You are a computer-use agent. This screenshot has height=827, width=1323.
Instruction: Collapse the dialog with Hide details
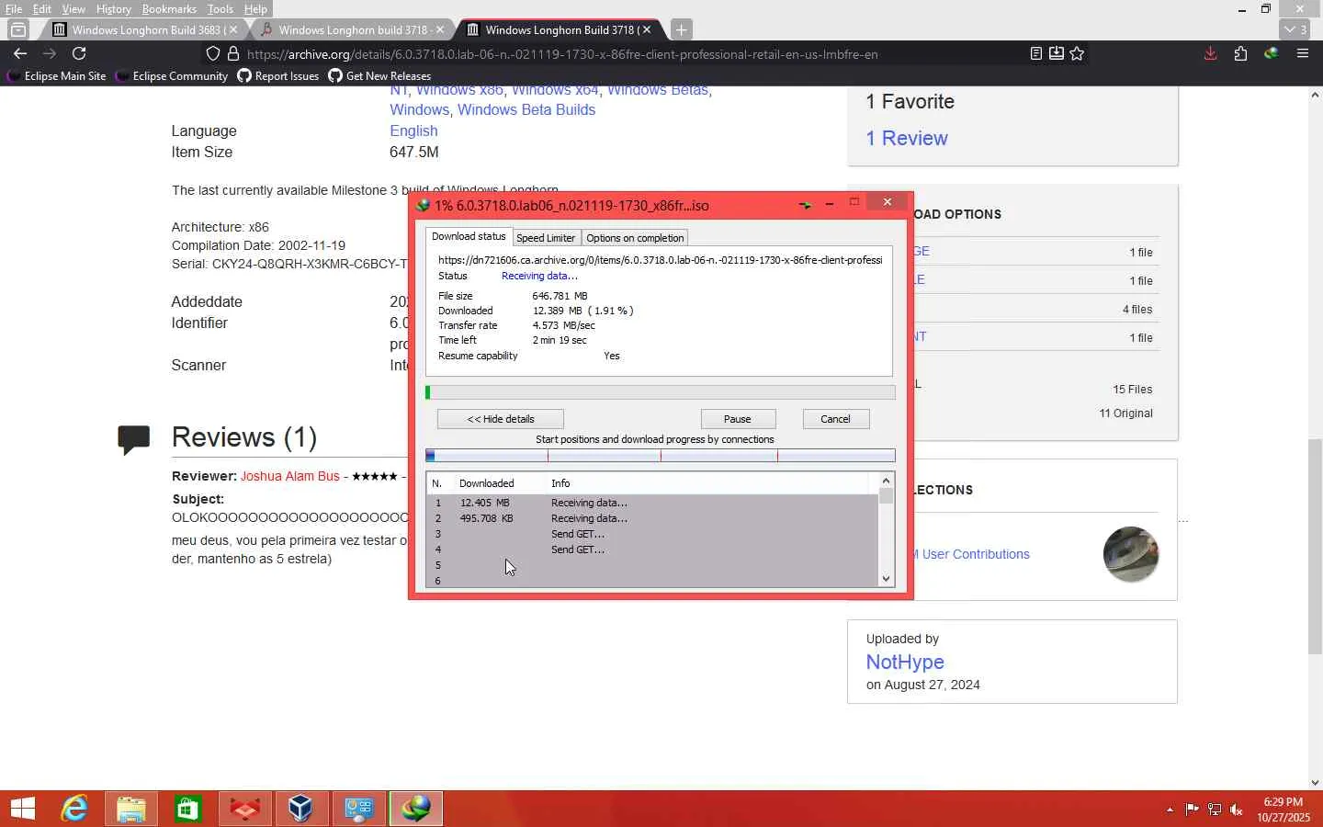tap(501, 419)
